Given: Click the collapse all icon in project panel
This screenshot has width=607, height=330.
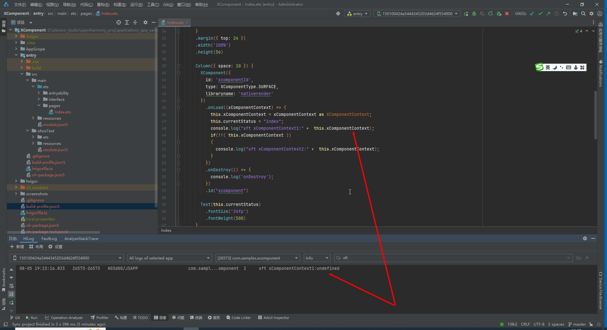Looking at the screenshot, I should click(x=135, y=22).
